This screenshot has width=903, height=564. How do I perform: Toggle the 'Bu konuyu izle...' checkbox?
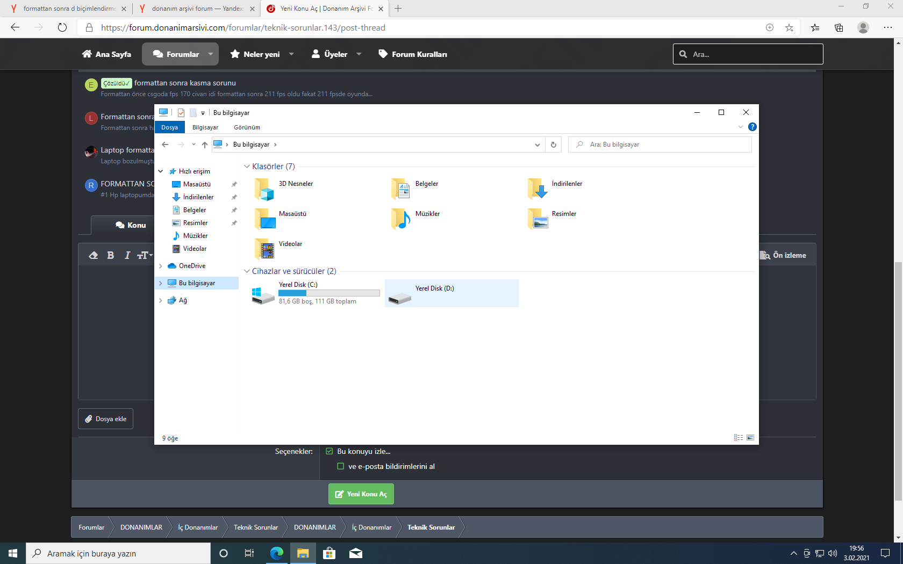point(329,451)
